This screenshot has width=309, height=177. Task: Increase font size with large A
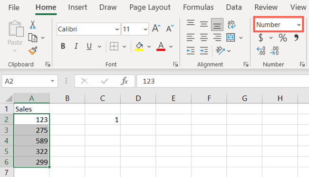(x=156, y=28)
